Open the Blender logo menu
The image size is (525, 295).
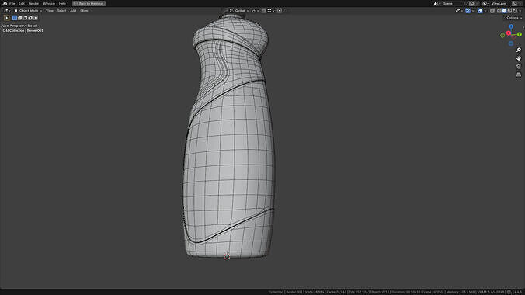[5, 3]
